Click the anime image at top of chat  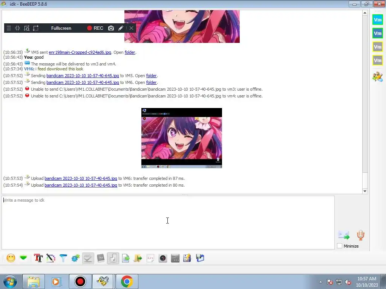(x=182, y=27)
